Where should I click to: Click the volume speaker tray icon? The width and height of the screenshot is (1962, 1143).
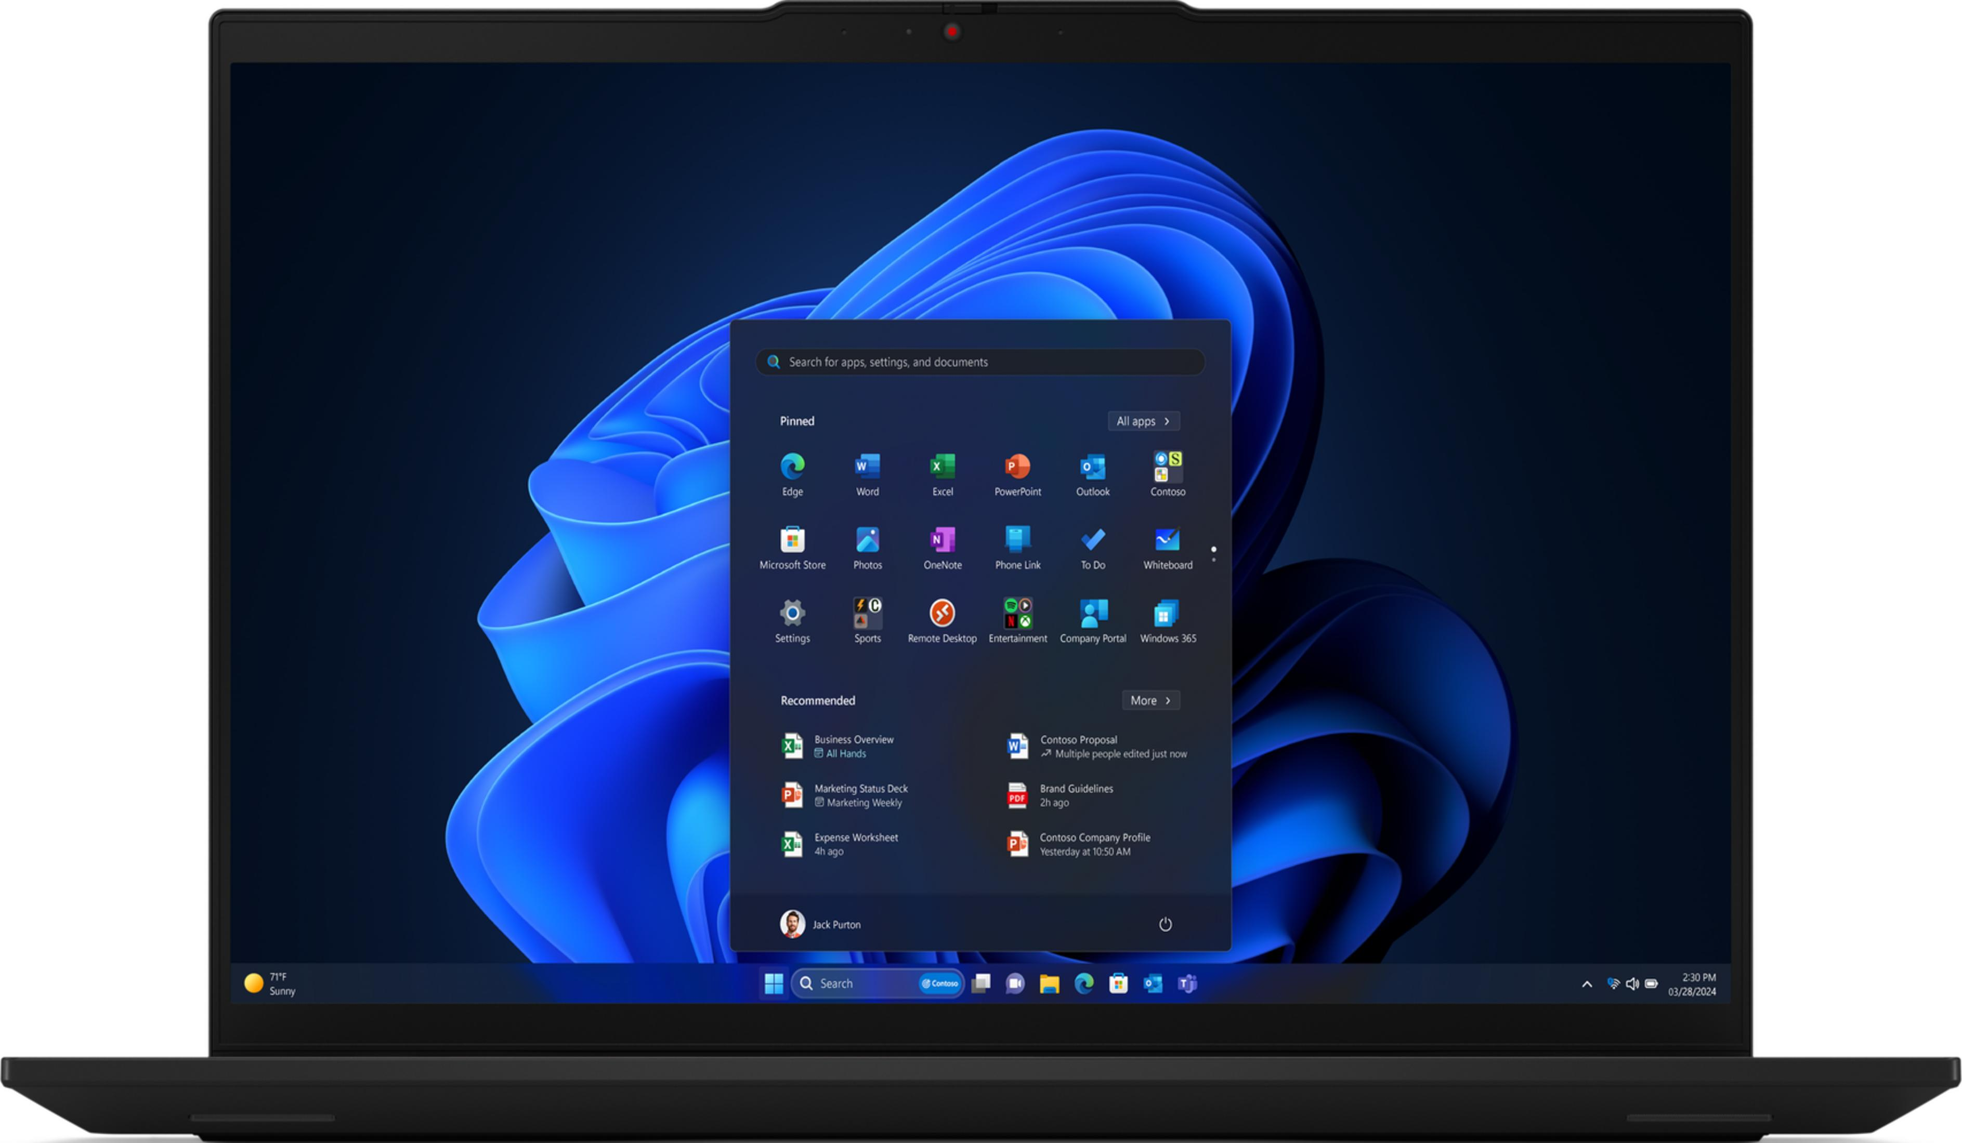1633,984
